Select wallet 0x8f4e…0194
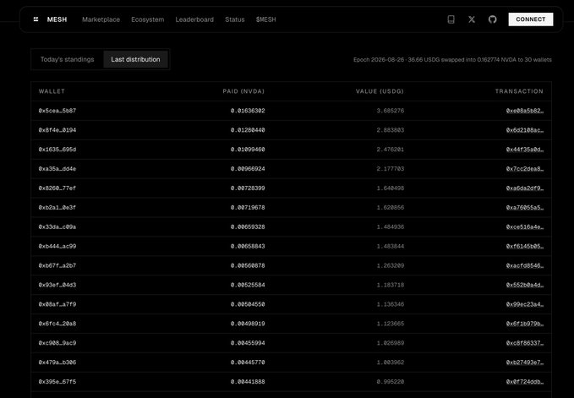 click(57, 130)
